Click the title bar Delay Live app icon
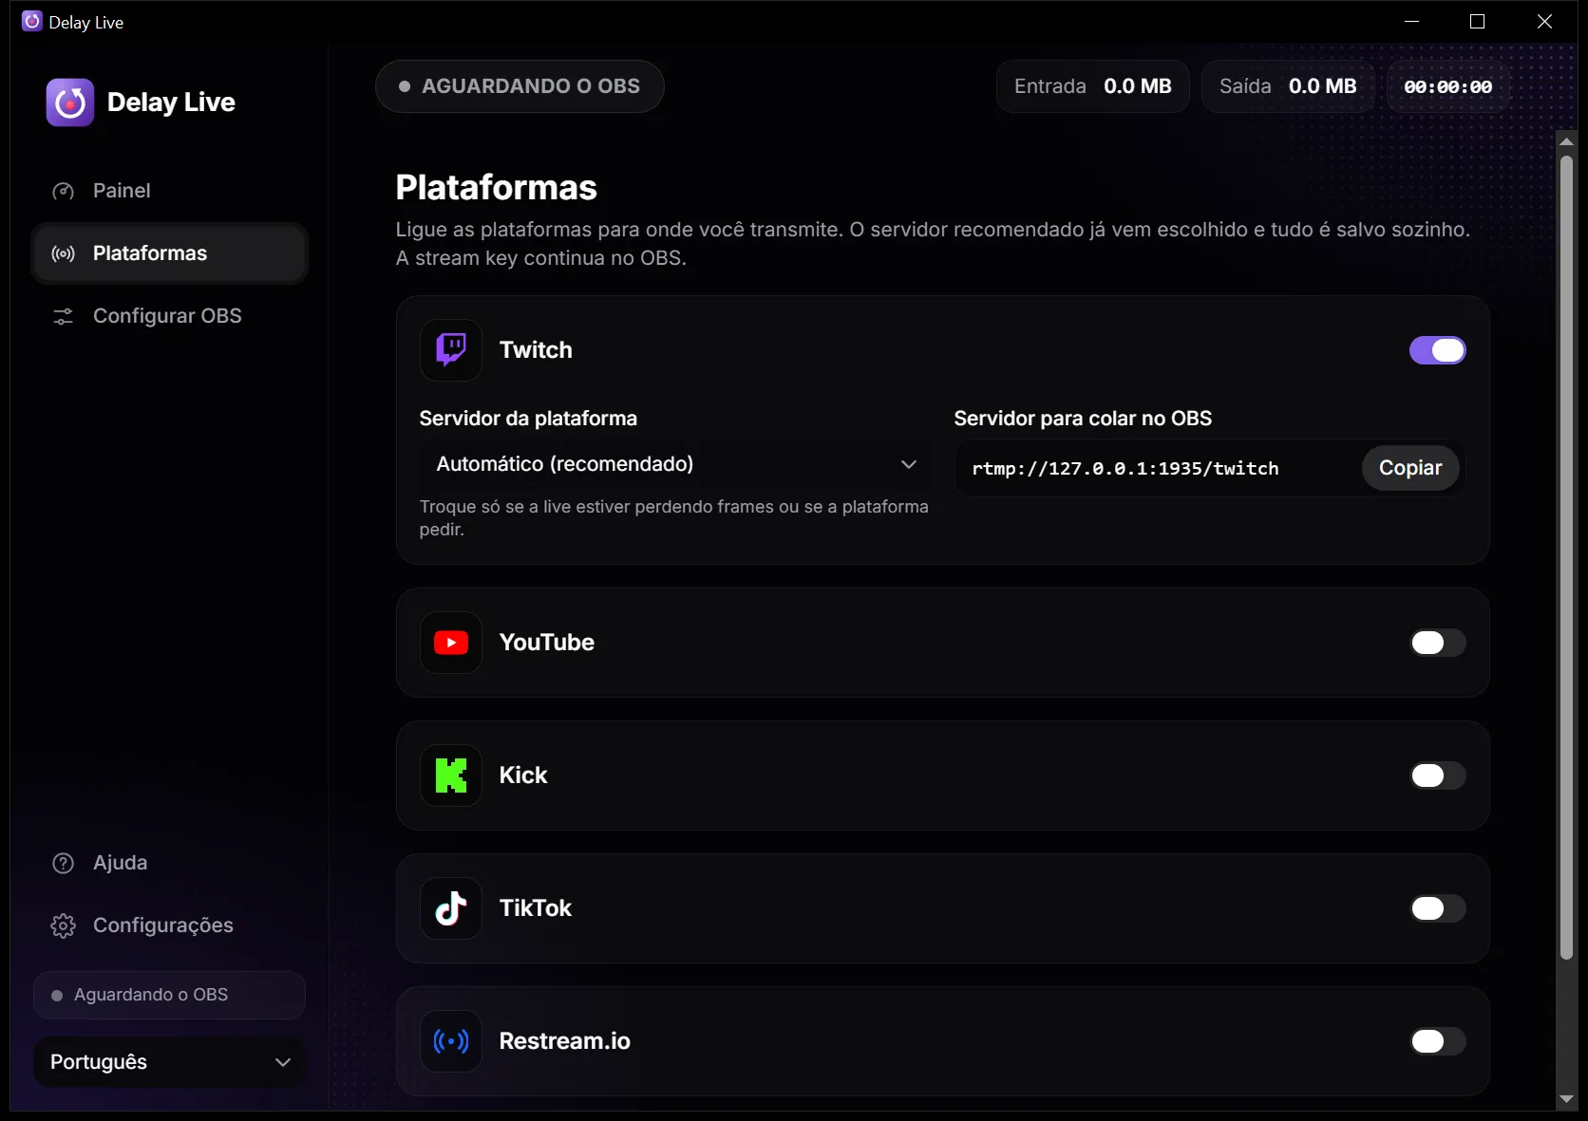Image resolution: width=1588 pixels, height=1121 pixels. coord(32,21)
